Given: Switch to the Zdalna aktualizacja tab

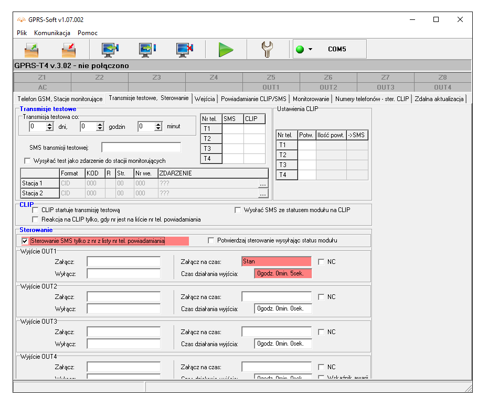Looking at the screenshot, I should coord(439,98).
